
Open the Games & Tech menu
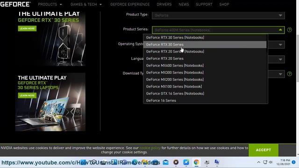[86, 4]
